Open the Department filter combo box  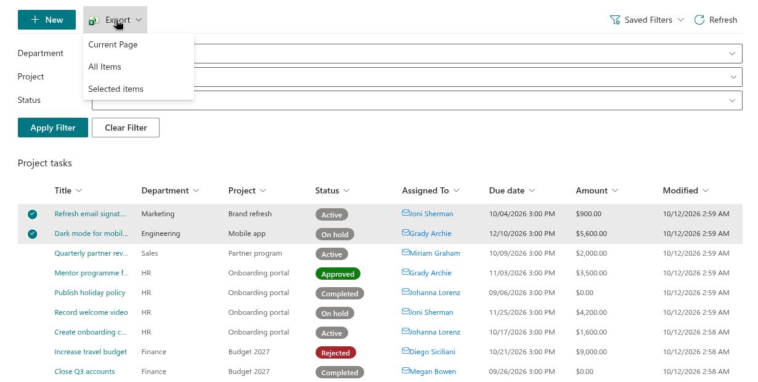[417, 54]
